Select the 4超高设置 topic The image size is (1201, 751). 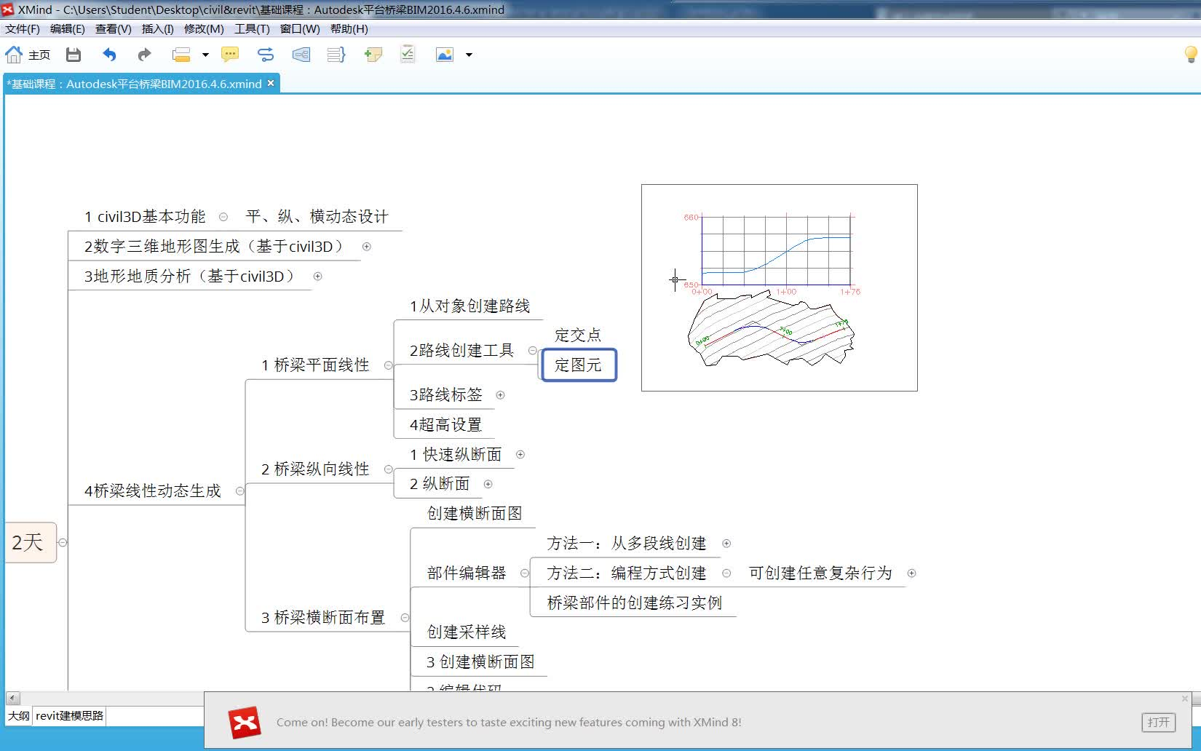pyautogui.click(x=445, y=425)
